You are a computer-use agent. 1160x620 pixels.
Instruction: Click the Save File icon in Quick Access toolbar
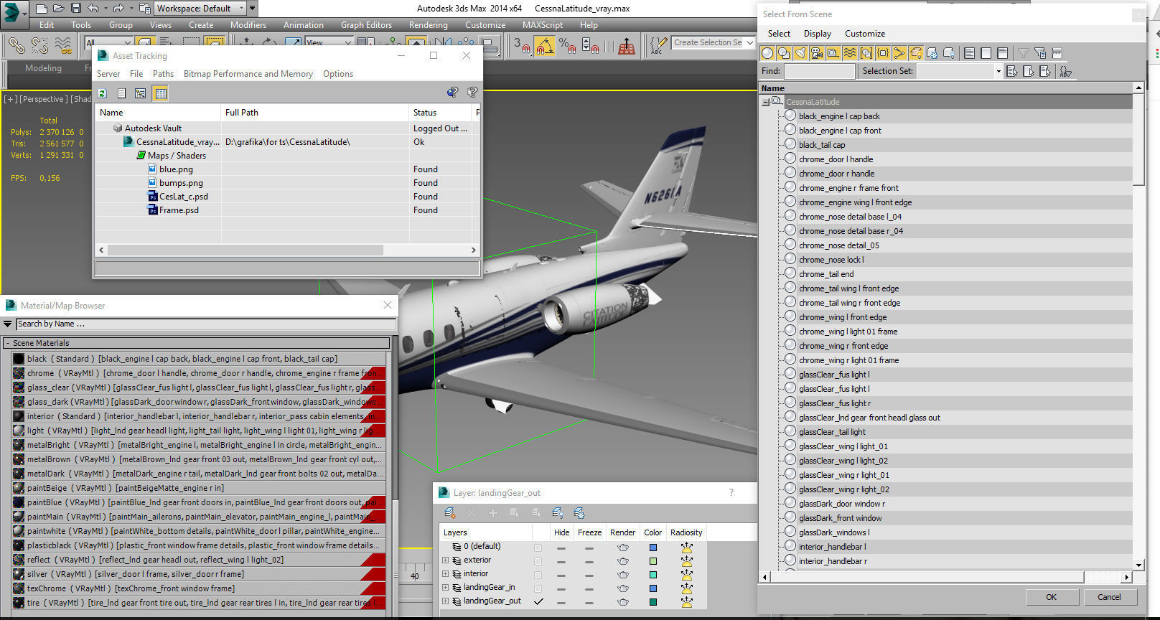point(76,9)
